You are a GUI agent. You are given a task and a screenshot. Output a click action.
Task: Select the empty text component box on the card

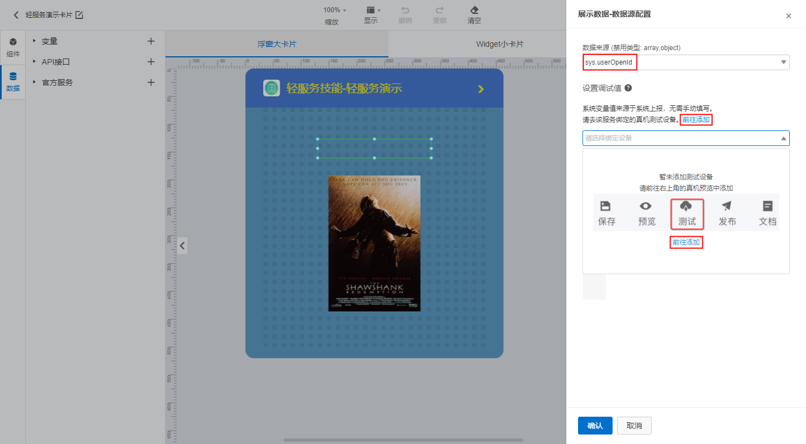[374, 148]
